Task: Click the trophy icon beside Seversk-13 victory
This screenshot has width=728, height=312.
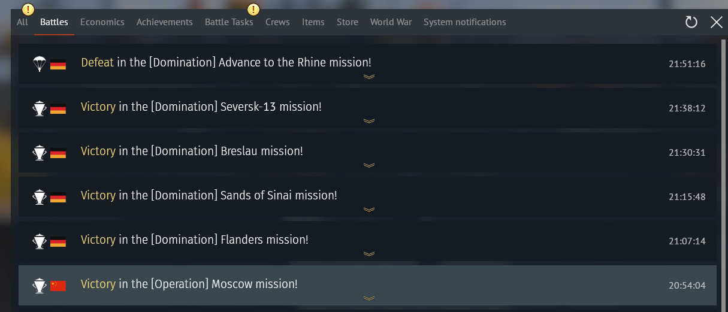Action: (40, 108)
